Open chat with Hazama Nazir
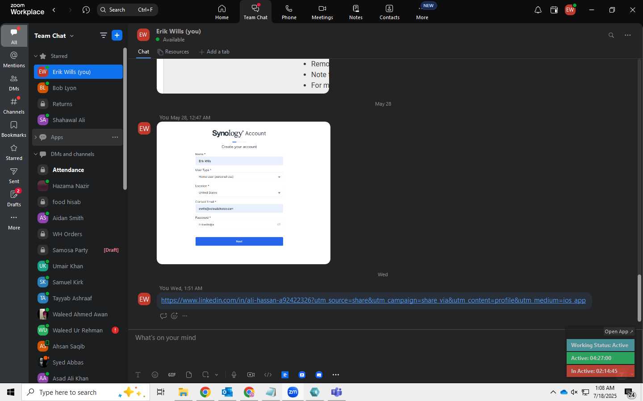 tap(78, 186)
